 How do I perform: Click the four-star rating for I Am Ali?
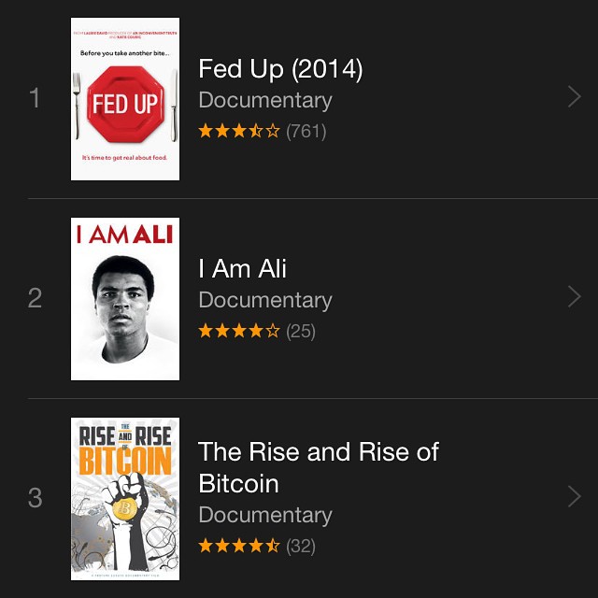(x=239, y=331)
